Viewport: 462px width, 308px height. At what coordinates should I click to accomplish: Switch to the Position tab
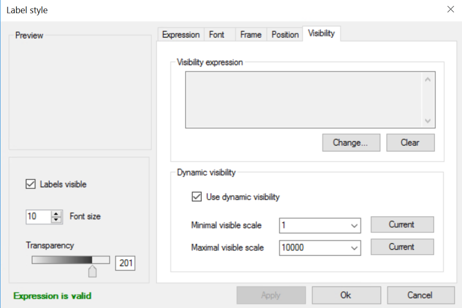point(285,34)
